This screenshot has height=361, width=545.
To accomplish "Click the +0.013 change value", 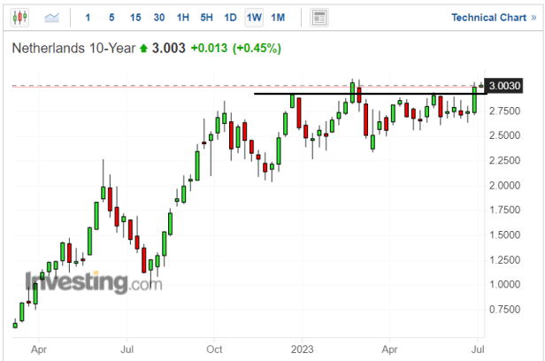I will click(x=209, y=48).
